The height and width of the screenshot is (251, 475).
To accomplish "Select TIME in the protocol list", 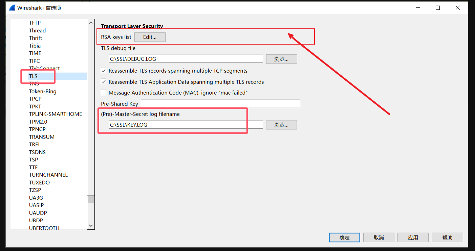I will click(x=35, y=53).
